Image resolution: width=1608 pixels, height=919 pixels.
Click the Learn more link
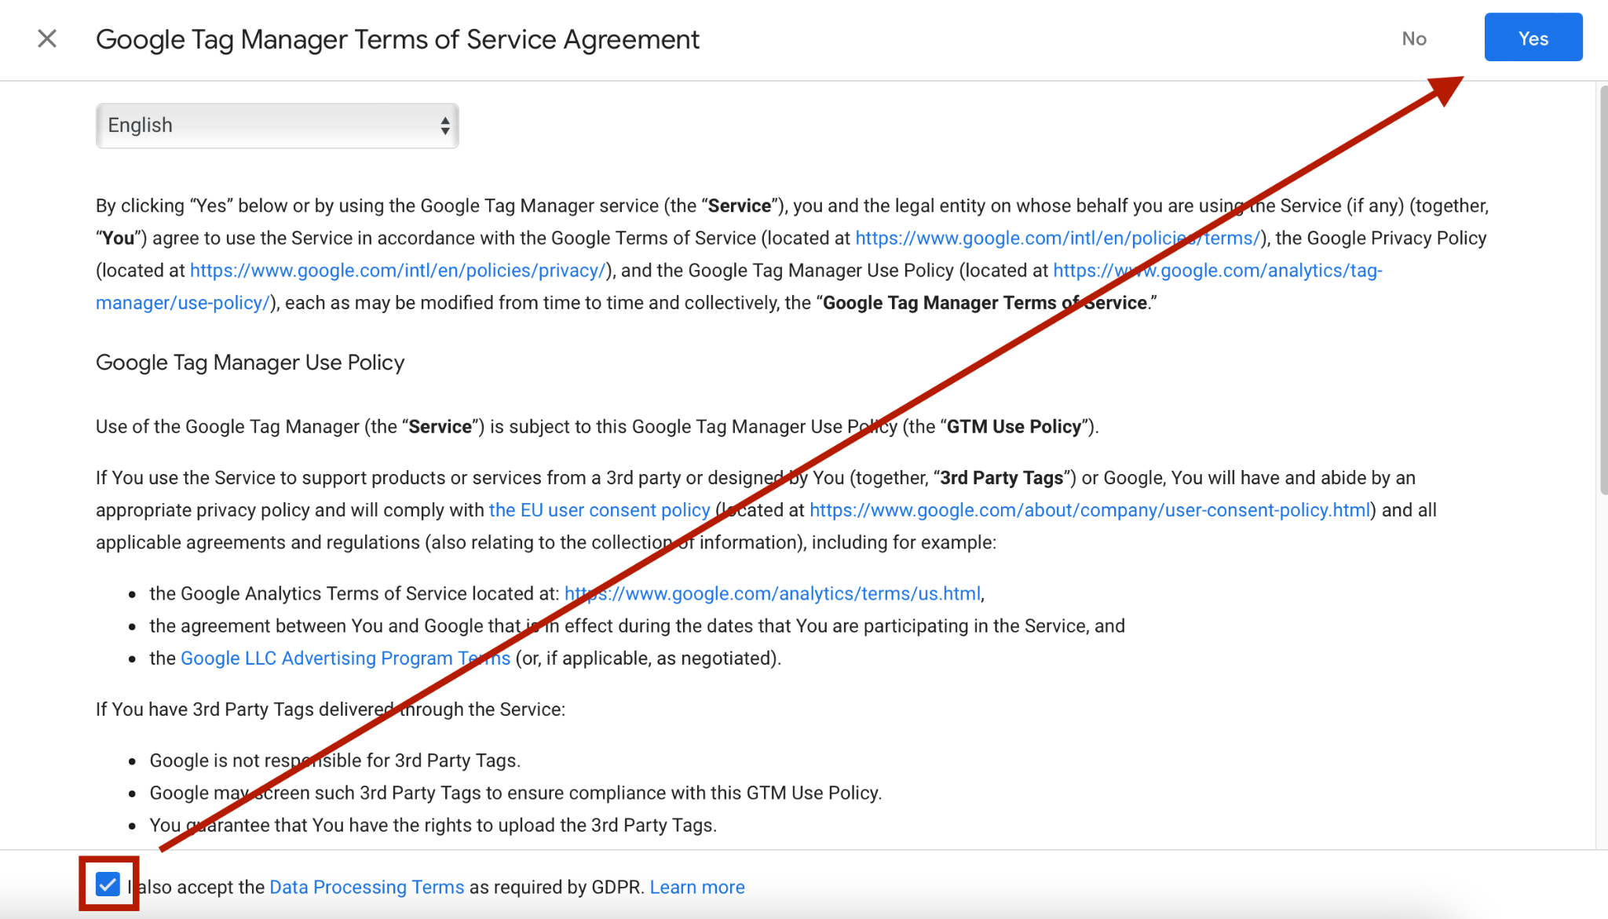pyautogui.click(x=697, y=887)
